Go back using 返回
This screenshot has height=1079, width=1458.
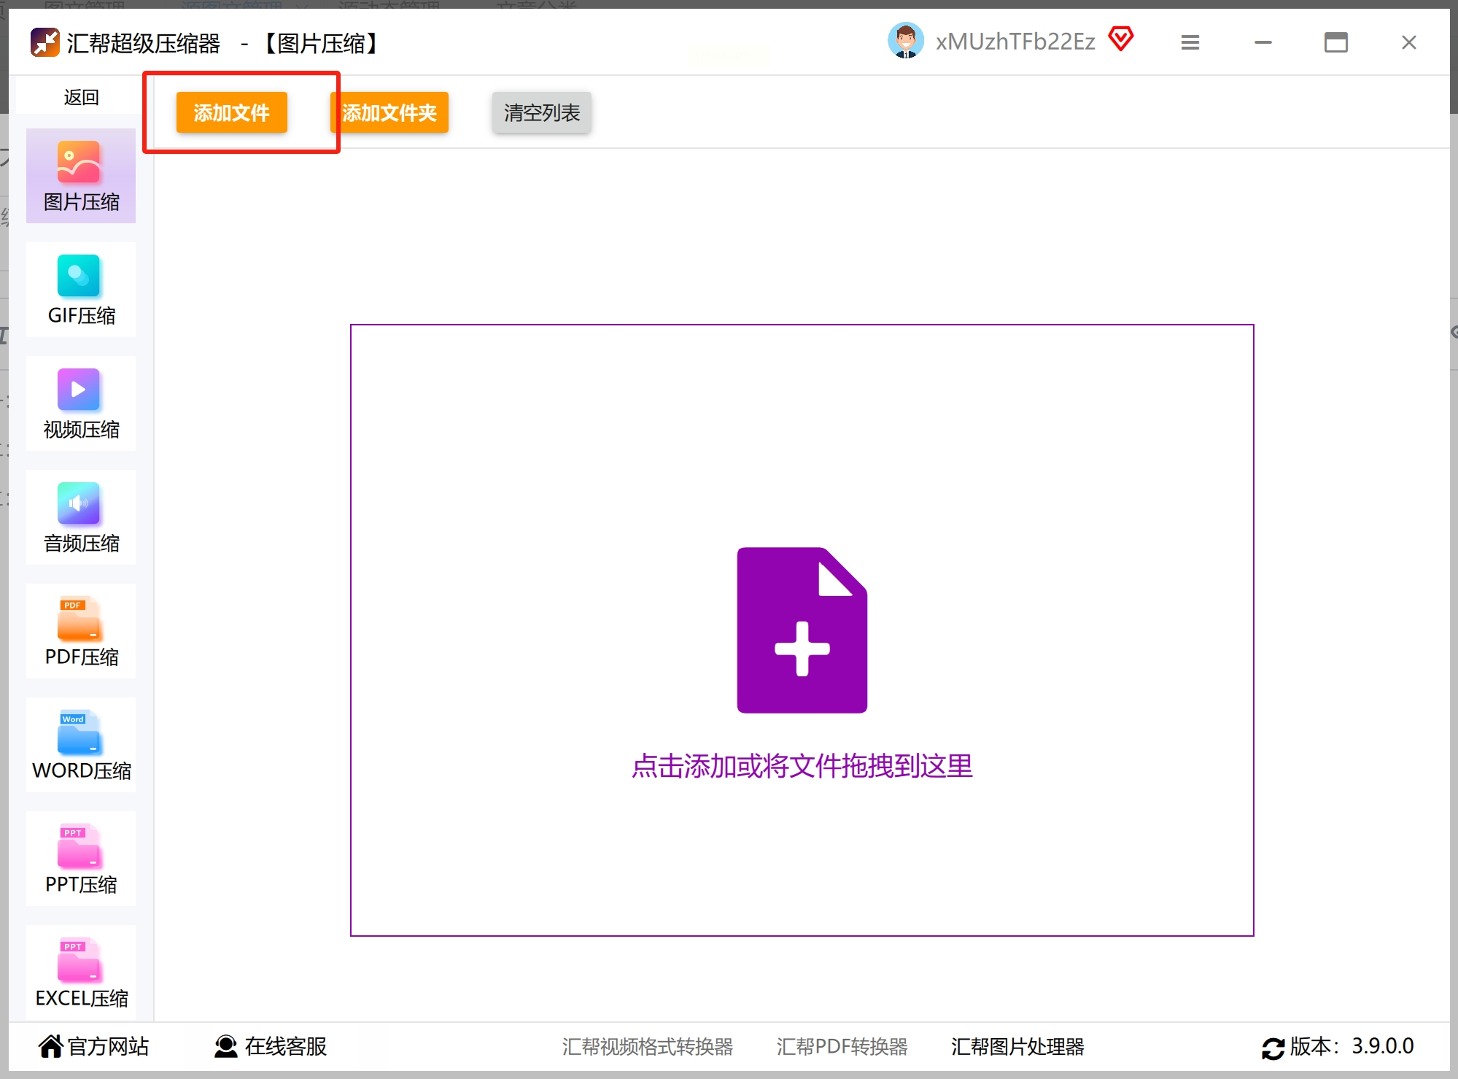coord(81,97)
